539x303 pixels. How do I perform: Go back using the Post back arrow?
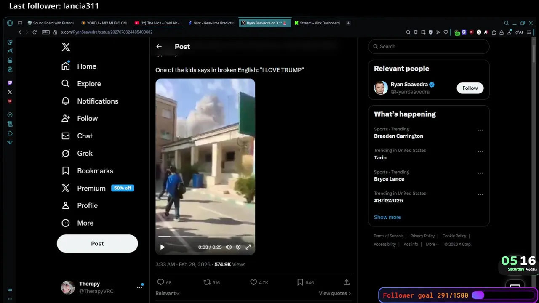(x=159, y=47)
